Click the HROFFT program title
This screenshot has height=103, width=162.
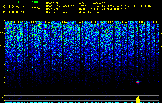[x=16, y=2]
